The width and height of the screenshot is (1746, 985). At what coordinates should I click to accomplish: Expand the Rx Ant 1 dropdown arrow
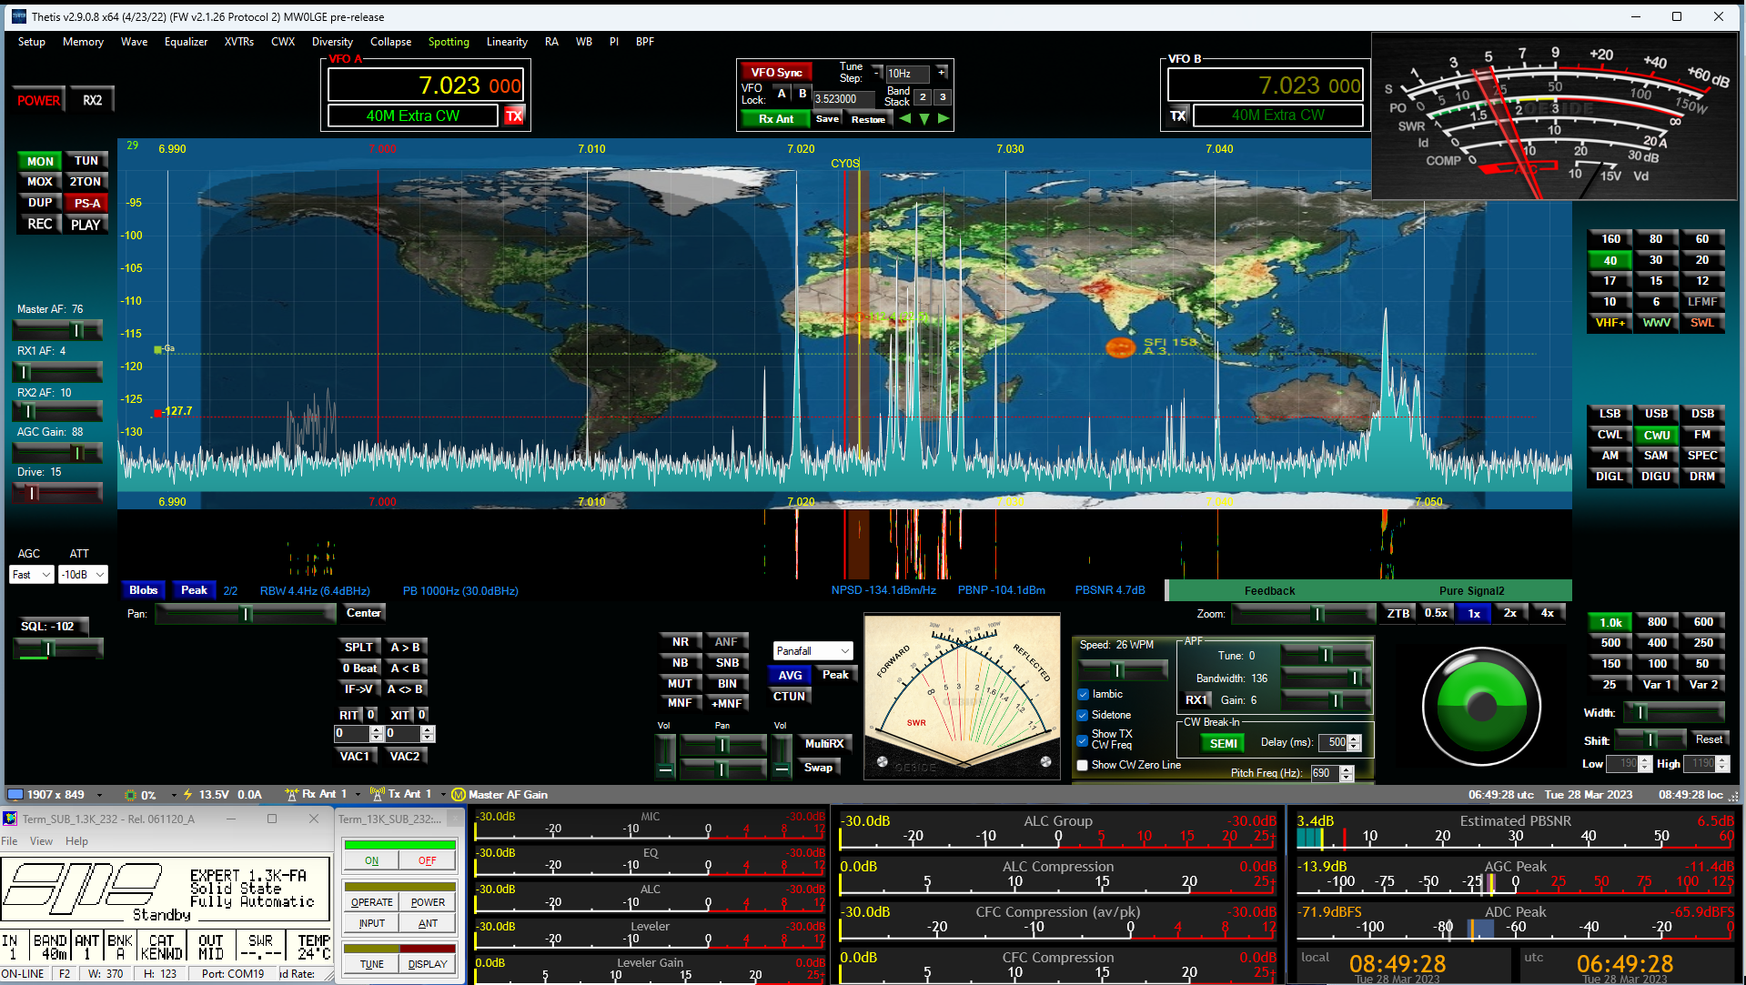click(358, 795)
